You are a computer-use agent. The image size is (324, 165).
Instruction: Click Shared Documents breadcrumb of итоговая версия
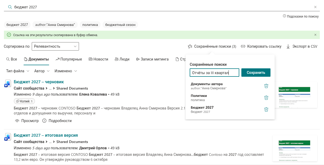click(72, 142)
